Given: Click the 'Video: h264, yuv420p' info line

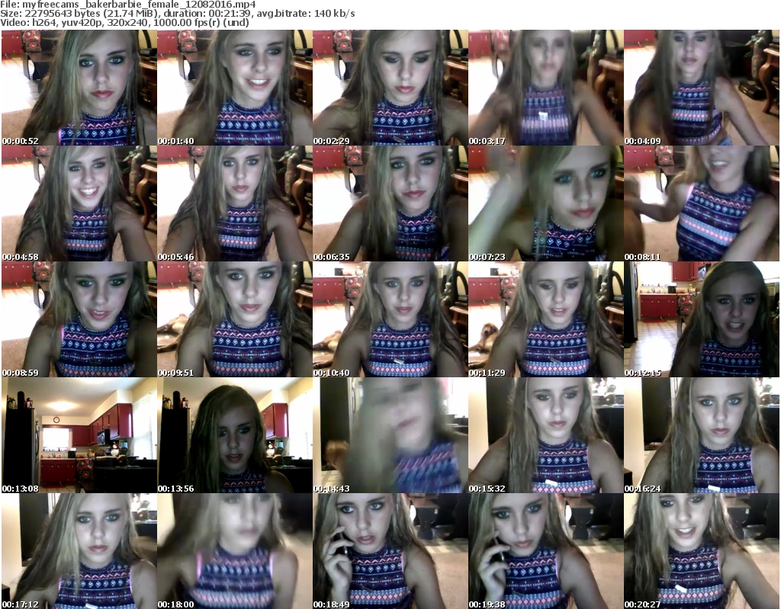Looking at the screenshot, I should click(x=124, y=22).
